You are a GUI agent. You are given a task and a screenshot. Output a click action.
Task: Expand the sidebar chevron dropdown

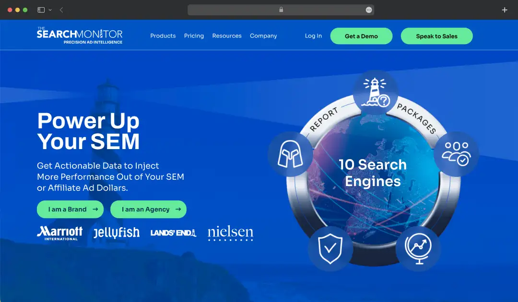[x=50, y=10]
